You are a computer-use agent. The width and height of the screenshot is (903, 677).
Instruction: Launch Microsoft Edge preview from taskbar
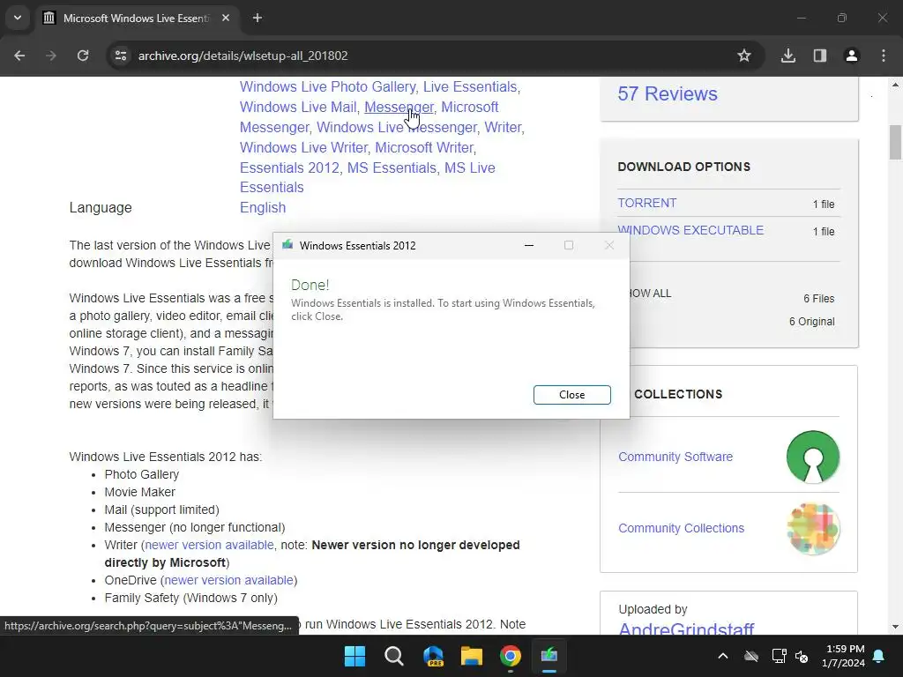point(433,656)
